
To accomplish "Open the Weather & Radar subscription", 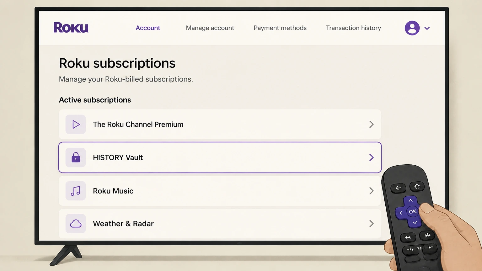I will point(220,224).
